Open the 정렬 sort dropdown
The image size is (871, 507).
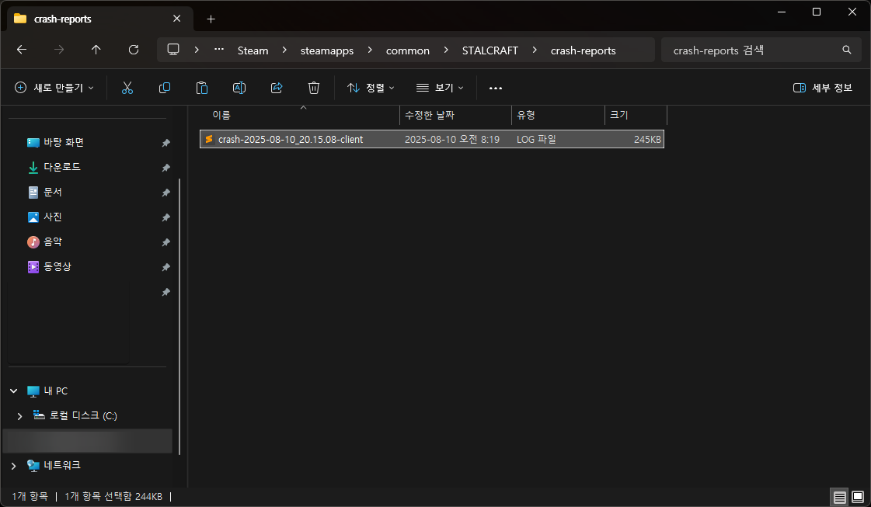coord(371,88)
